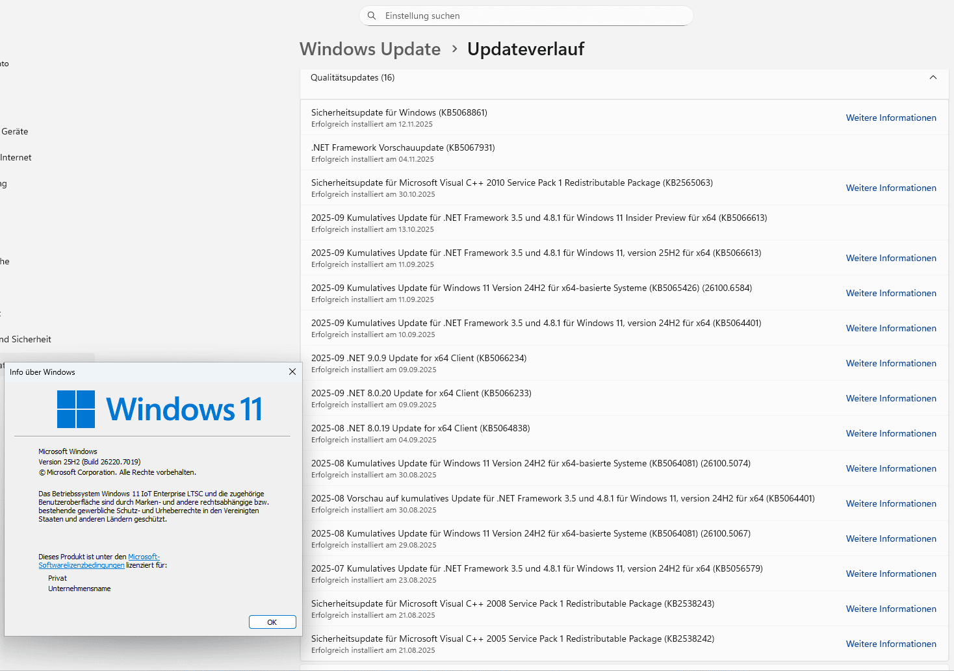Select 'Sicherheitsupdate für Windows (KB5068861)' entry
Screen dimensions: 954x671
coord(624,118)
